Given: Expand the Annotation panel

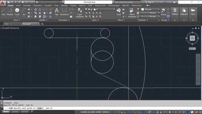Looking at the screenshot, I should pos(64,20).
